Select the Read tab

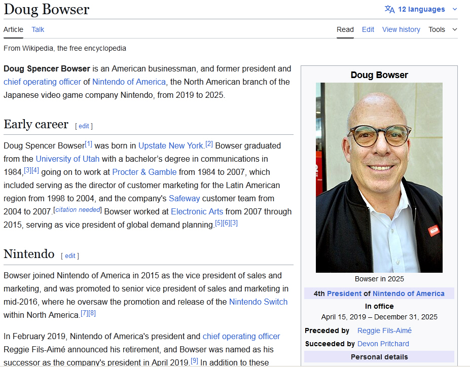coord(345,29)
